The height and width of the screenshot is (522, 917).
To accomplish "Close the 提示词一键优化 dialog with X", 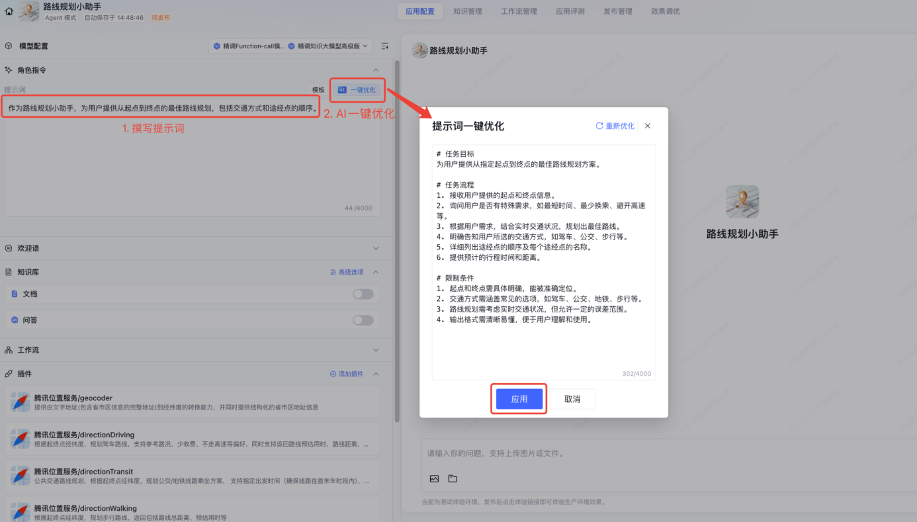I will (x=648, y=126).
